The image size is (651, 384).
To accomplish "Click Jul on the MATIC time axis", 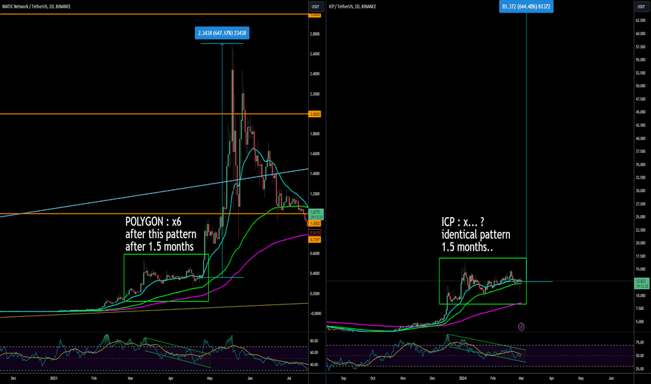I will click(289, 378).
